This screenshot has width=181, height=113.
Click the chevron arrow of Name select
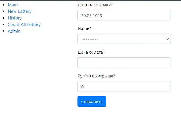(x=168, y=39)
